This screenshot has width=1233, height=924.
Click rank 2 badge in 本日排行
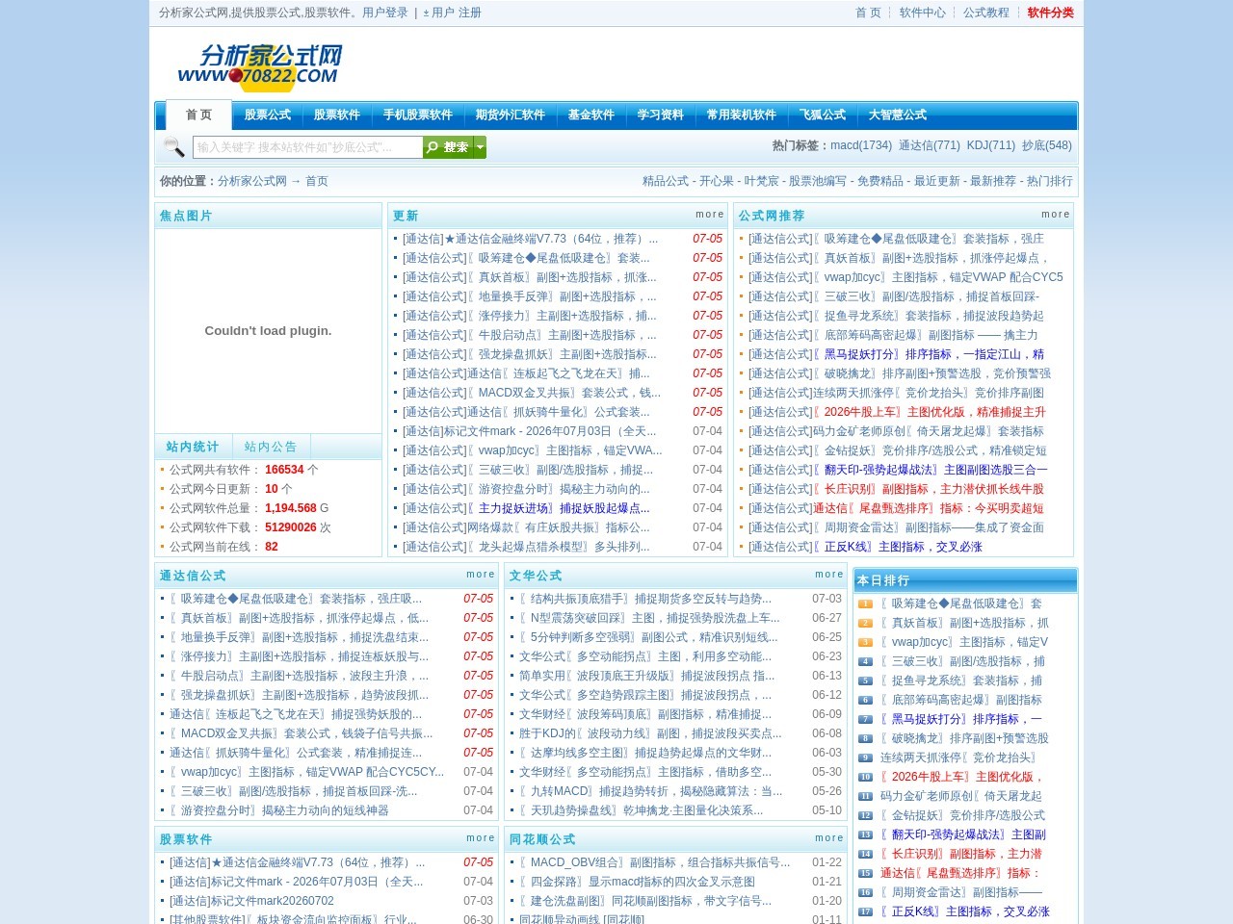point(865,623)
